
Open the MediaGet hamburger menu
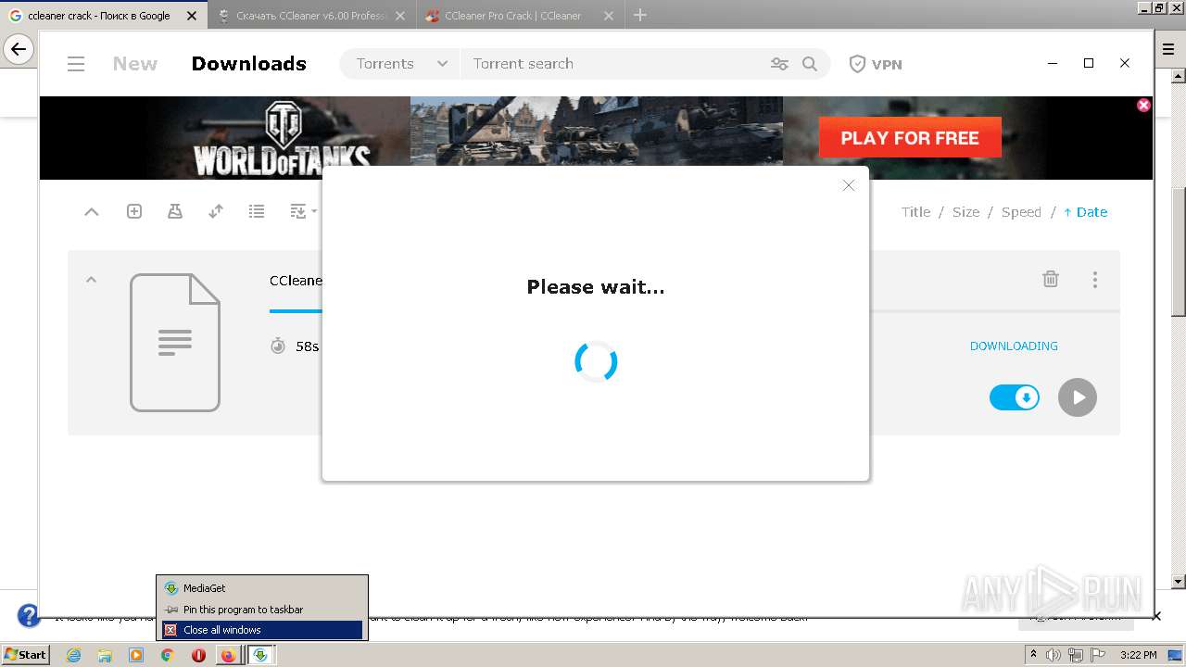[76, 64]
